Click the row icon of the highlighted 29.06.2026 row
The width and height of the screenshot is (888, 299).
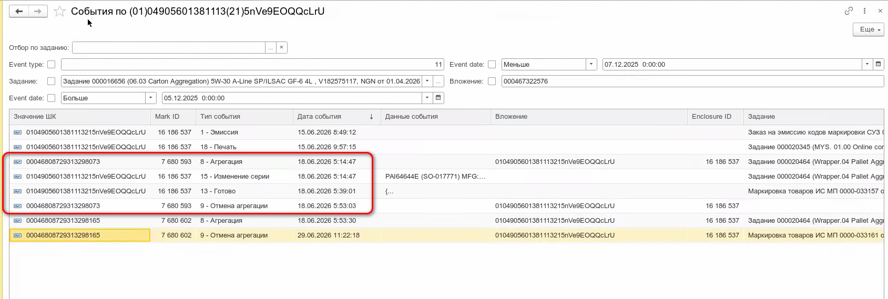coord(18,235)
